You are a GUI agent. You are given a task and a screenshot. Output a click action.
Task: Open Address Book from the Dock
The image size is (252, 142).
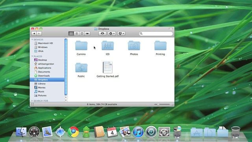point(99,132)
